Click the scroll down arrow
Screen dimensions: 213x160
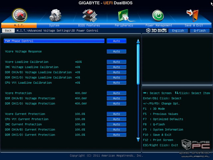click(x=138, y=140)
